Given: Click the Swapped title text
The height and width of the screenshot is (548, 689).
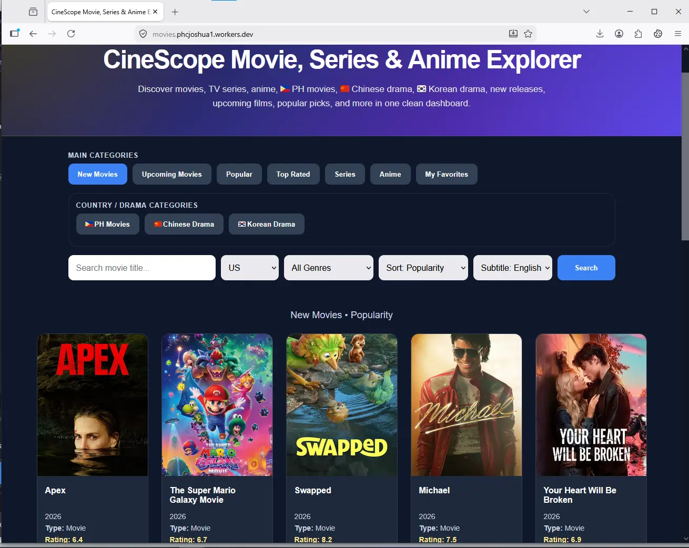Looking at the screenshot, I should pyautogui.click(x=313, y=490).
